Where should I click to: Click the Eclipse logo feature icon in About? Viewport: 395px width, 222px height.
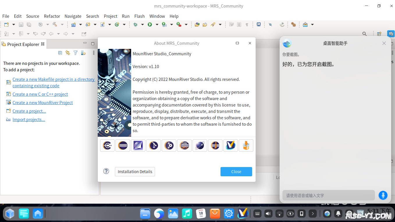[x=123, y=145]
